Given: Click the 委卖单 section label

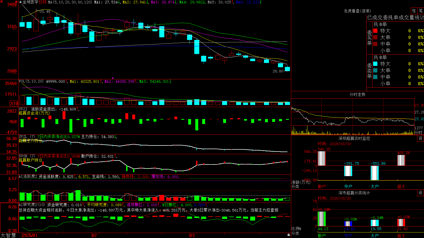Looking at the screenshot, I should point(369,71).
